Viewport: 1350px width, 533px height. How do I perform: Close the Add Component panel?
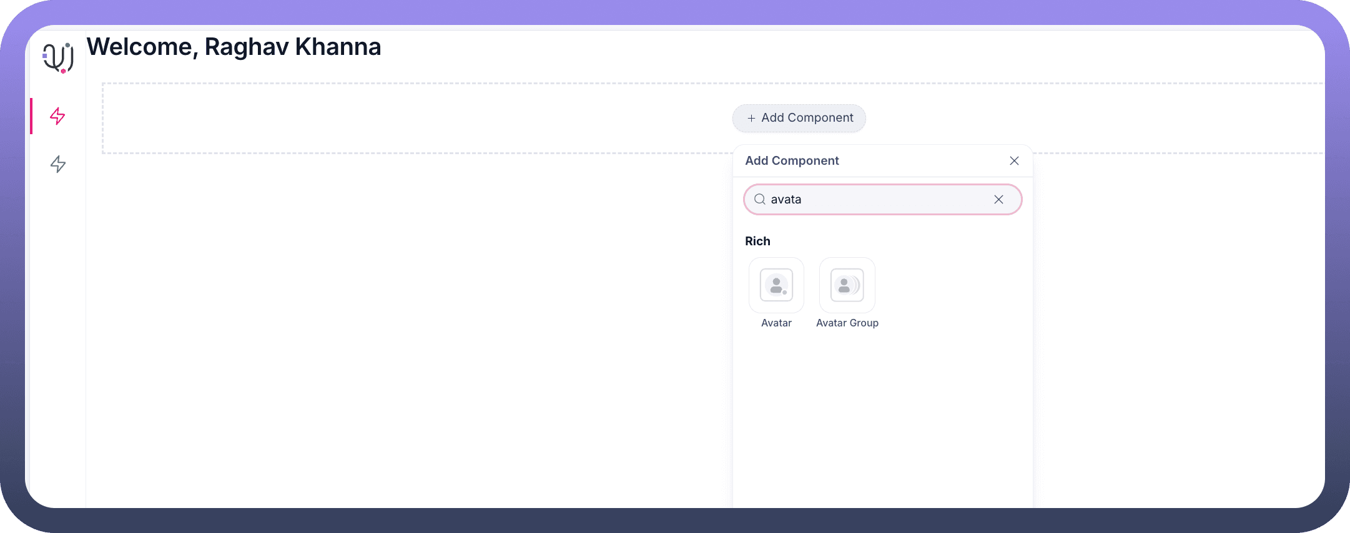click(x=1014, y=161)
